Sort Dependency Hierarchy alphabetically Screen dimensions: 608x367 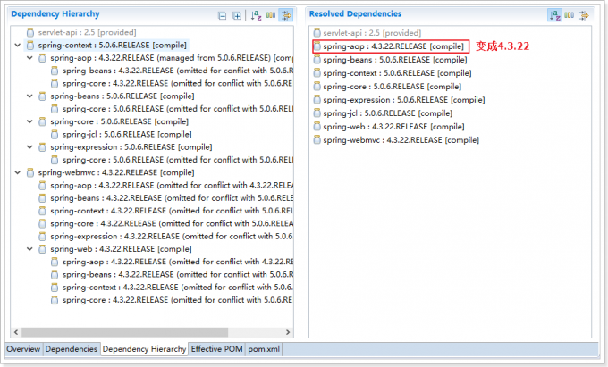coord(257,16)
